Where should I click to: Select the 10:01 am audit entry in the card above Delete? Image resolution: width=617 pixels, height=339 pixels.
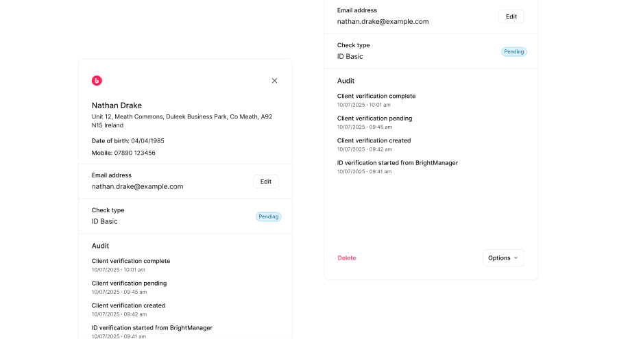coord(376,100)
